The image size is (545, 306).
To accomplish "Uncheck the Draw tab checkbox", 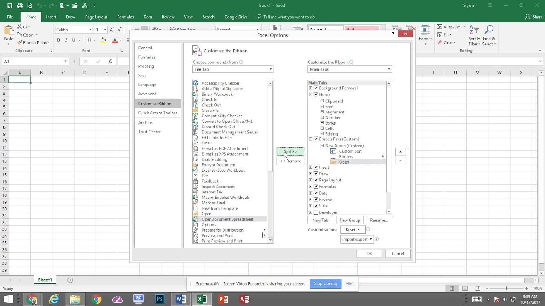I will [x=316, y=173].
